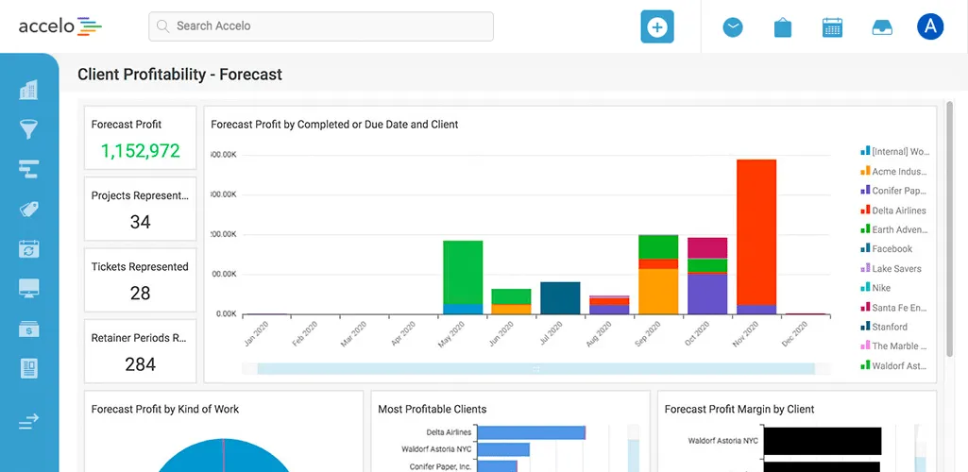The image size is (968, 472).
Task: Select the Acme Industries legend entry
Action: point(894,172)
